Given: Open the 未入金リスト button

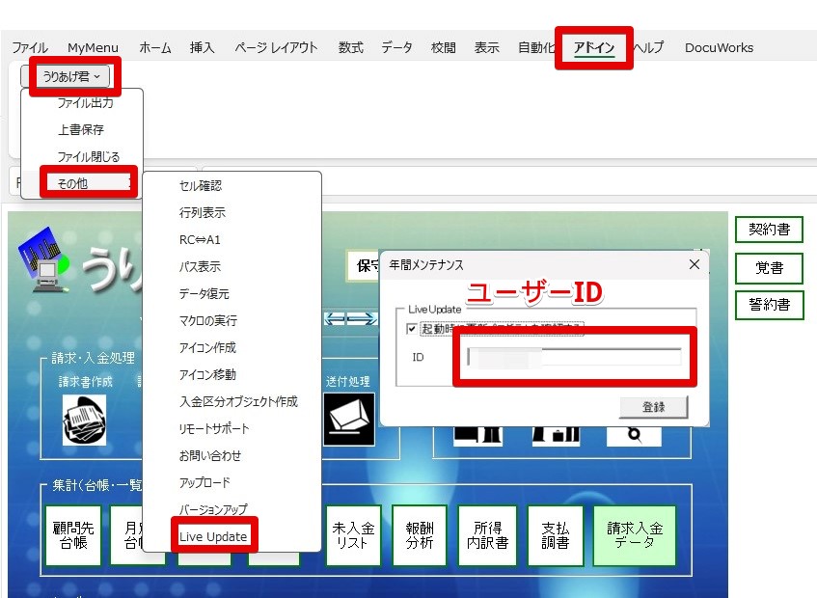Looking at the screenshot, I should point(353,535).
